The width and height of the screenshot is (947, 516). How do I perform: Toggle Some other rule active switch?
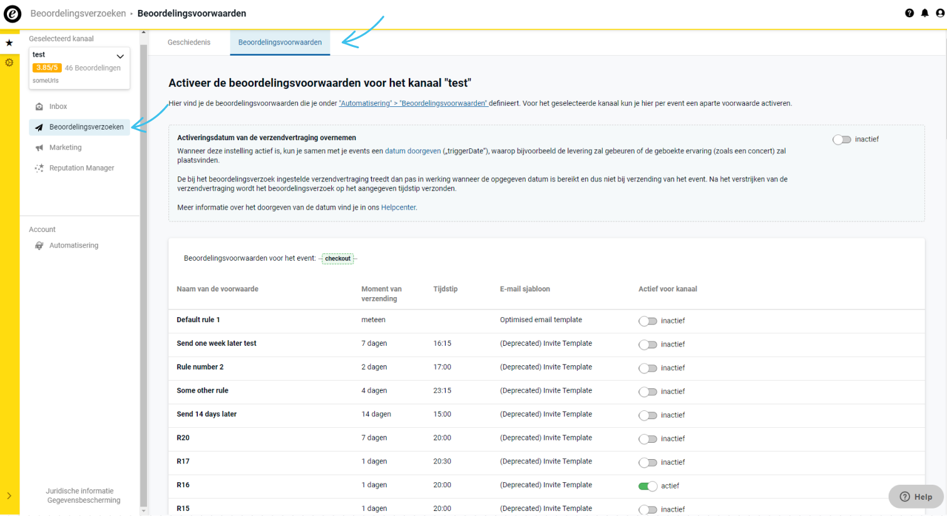648,392
